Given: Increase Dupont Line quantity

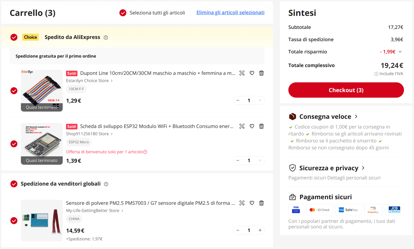Looking at the screenshot, I should click(260, 100).
